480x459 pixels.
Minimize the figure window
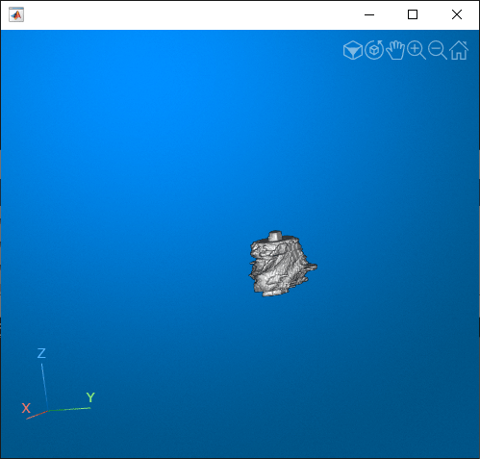(369, 14)
